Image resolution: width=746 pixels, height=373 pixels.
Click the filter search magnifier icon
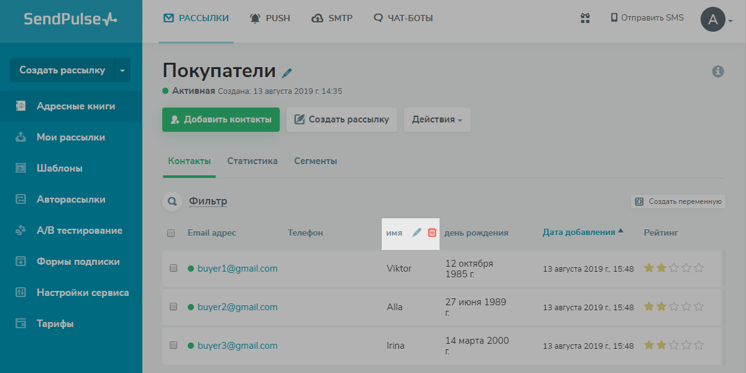[x=172, y=201]
